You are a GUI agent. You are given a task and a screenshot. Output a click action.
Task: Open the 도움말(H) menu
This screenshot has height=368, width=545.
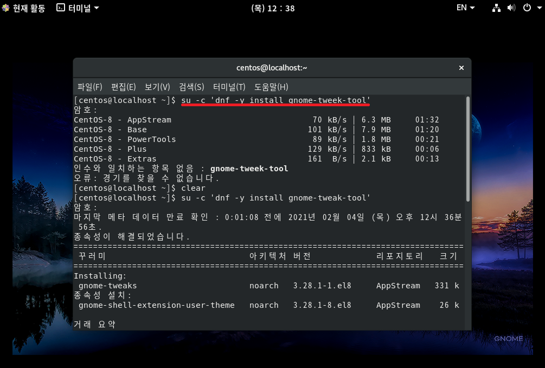pos(271,87)
